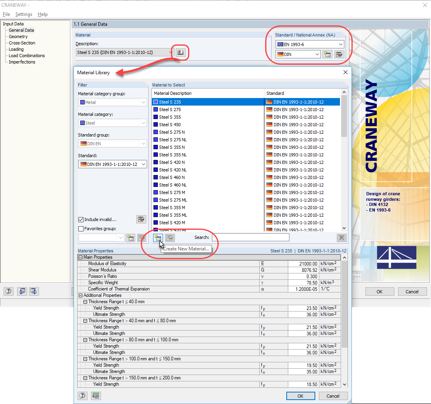Click the units and decimals 0.00 icon
Image resolution: width=431 pixels, height=404 pixels.
click(x=96, y=396)
